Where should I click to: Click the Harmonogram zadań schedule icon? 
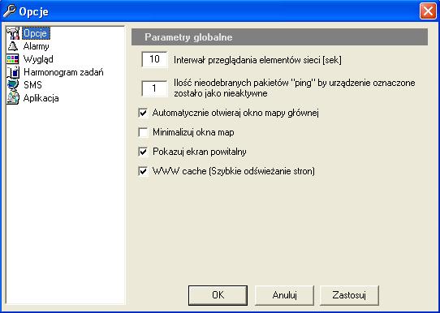(13, 72)
